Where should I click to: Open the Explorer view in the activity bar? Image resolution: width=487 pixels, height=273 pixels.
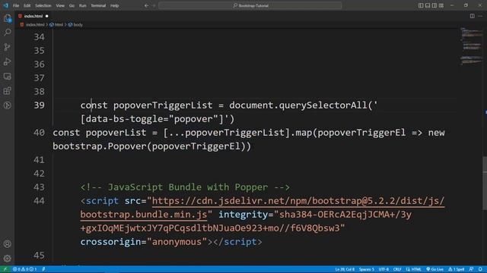click(7, 18)
